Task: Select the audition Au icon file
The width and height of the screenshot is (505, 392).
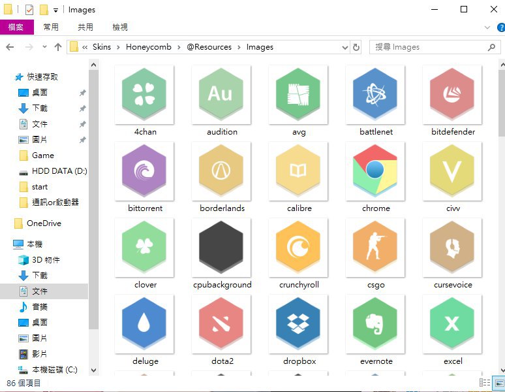Action: (221, 95)
